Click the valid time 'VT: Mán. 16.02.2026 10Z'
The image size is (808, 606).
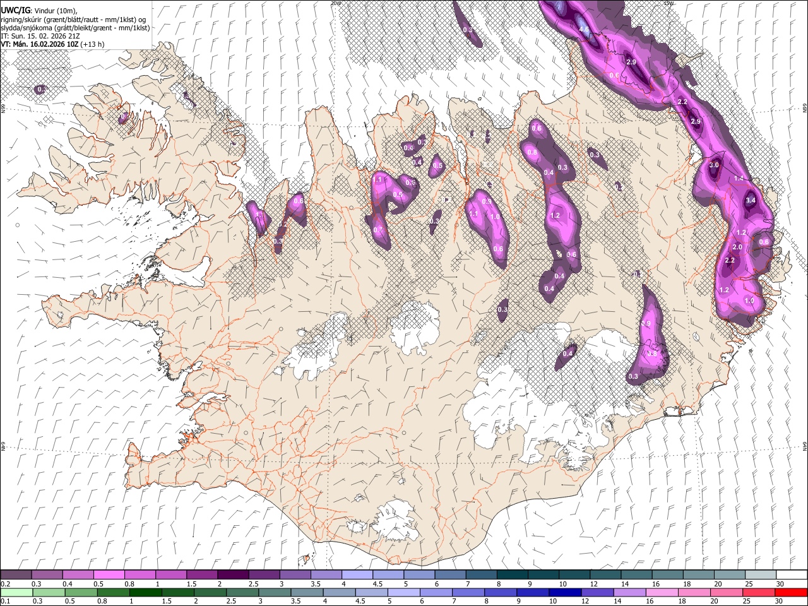coord(39,44)
